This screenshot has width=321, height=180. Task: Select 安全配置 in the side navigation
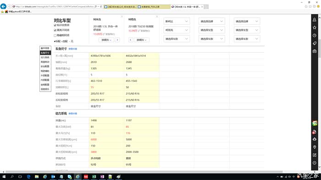45,66
